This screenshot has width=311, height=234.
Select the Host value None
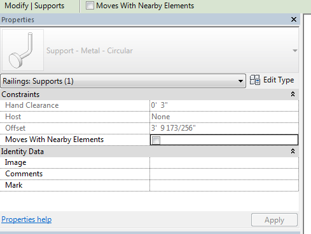click(161, 117)
